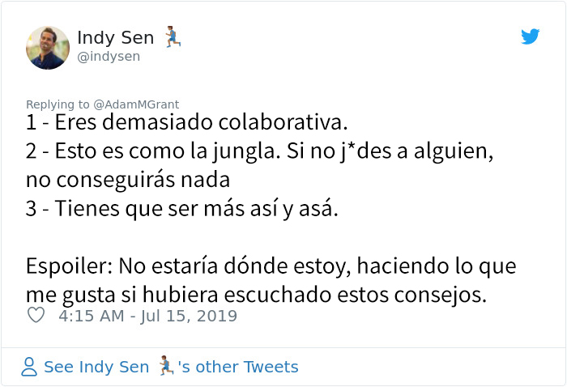Click the display name Indy Sen

pyautogui.click(x=116, y=37)
